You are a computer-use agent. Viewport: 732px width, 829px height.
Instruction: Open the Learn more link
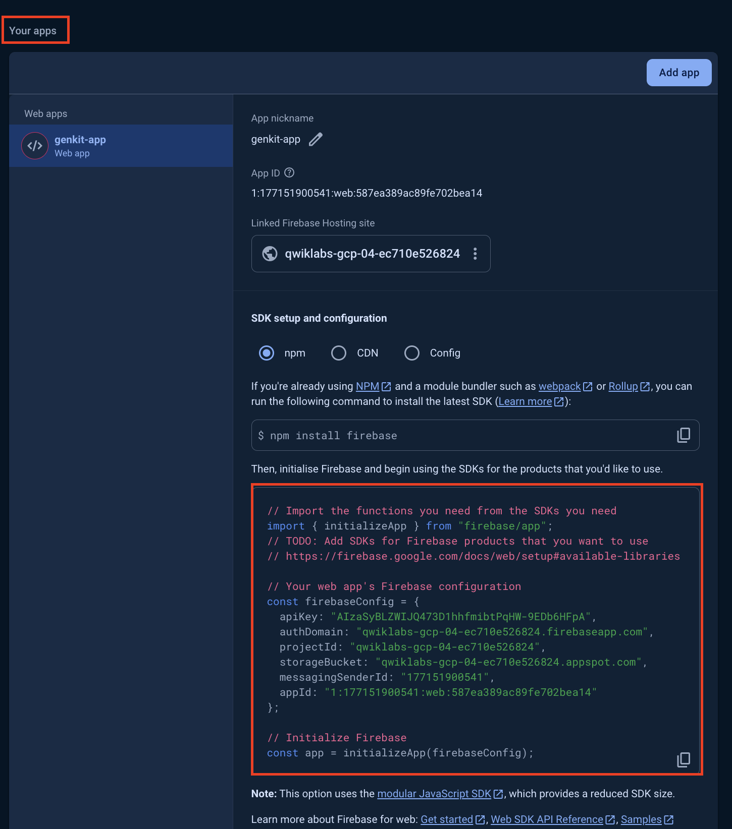click(x=531, y=401)
